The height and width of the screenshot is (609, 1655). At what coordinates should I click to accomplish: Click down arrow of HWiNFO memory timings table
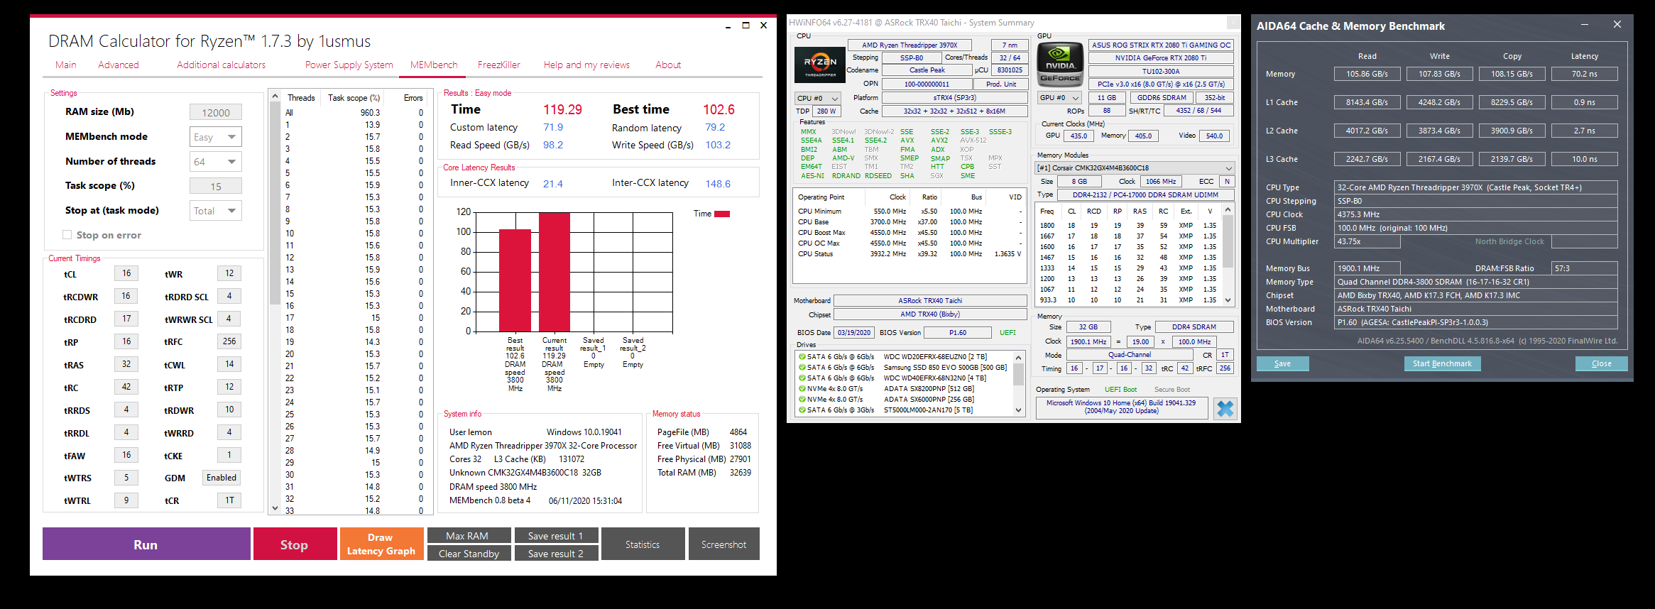pos(1228,300)
